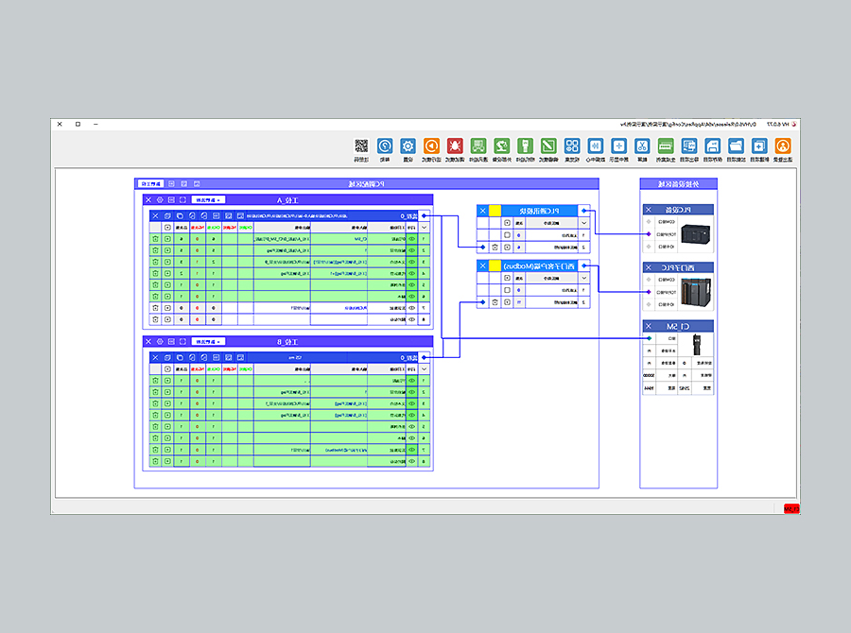Click the QR code registration icon
This screenshot has height=633, width=851.
tap(361, 145)
